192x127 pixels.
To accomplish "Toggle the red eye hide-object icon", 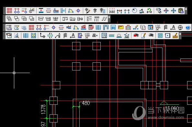I will (136, 36).
